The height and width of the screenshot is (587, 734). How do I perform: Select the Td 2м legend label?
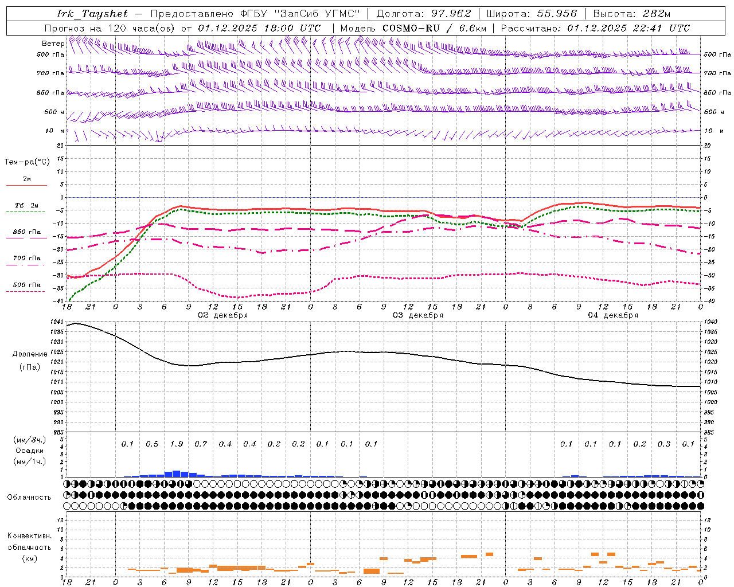27,205
